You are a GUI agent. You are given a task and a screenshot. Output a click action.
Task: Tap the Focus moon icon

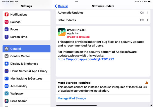tap(7, 29)
